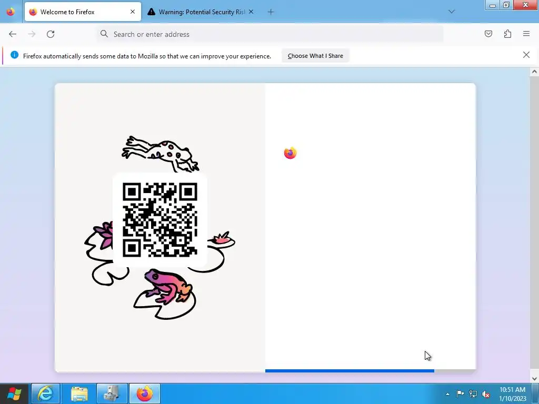The image size is (539, 404).
Task: Click the search magnifier icon in address bar
Action: point(104,34)
